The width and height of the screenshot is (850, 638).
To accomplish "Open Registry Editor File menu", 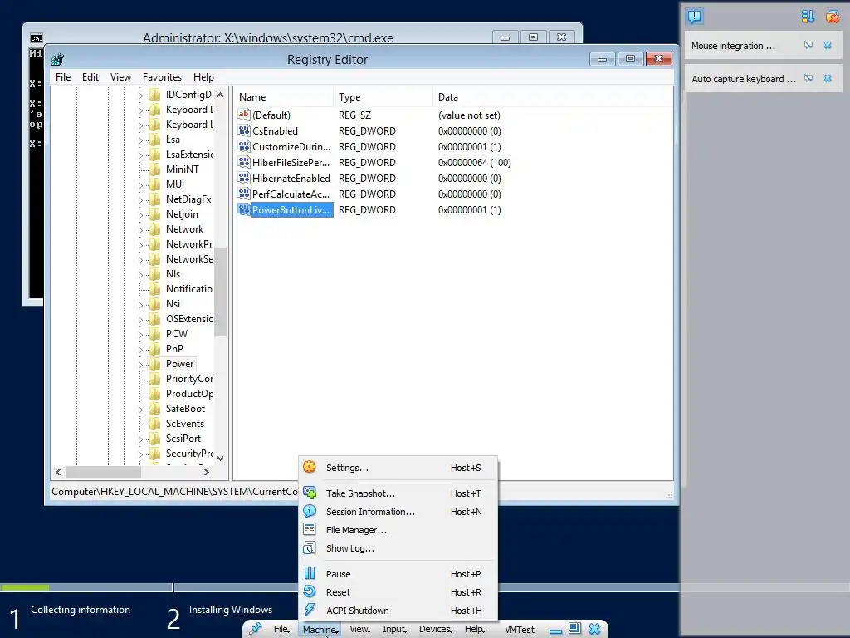I will pyautogui.click(x=63, y=77).
